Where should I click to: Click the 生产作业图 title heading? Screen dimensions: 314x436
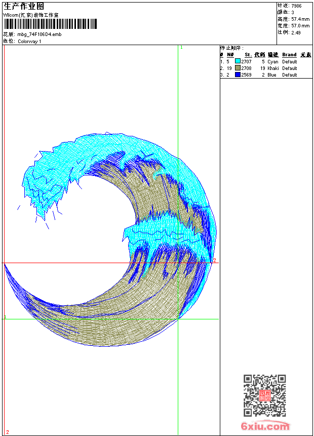tap(24, 6)
